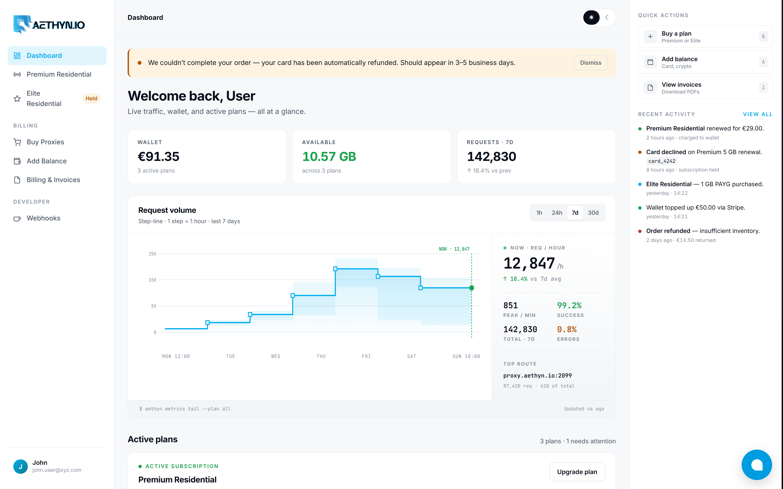Select light mode sun toggle

[x=591, y=17]
